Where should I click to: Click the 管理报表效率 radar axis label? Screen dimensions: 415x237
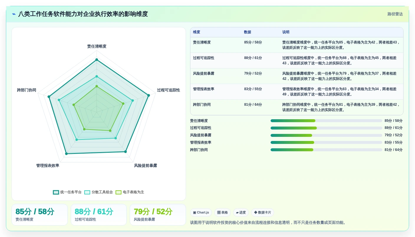tap(48, 166)
